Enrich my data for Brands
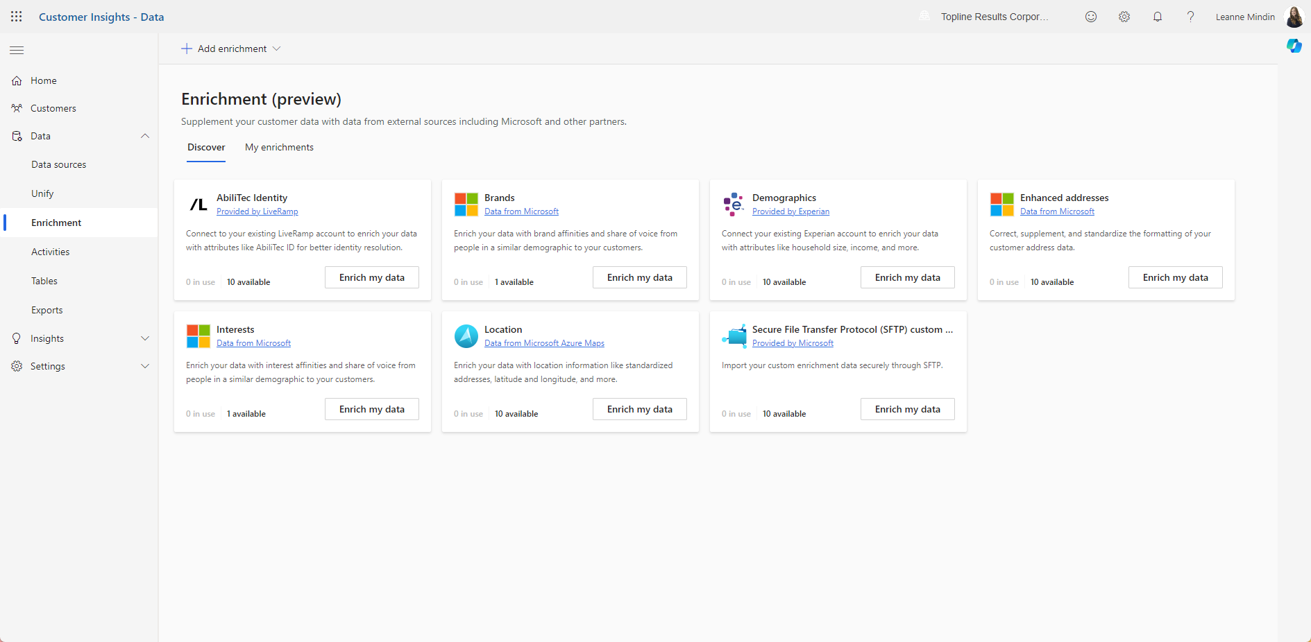Viewport: 1311px width, 642px height. point(640,277)
